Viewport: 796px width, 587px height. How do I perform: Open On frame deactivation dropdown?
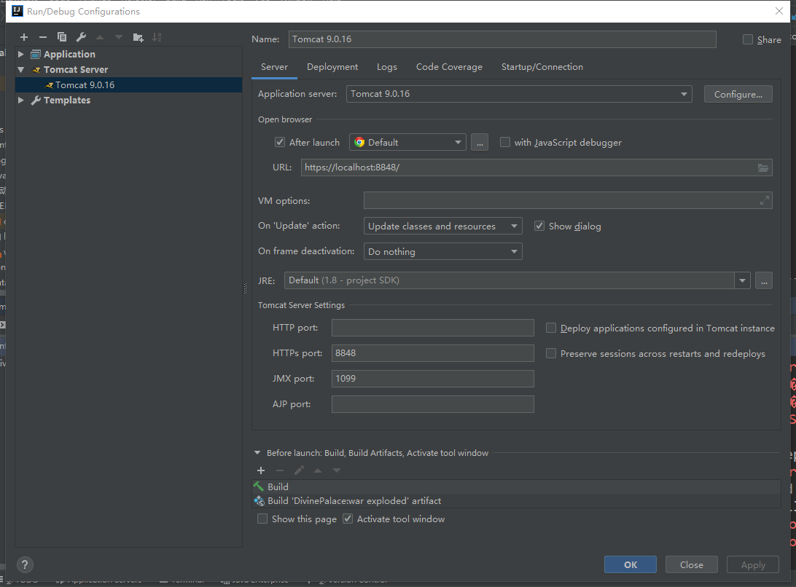pos(442,252)
